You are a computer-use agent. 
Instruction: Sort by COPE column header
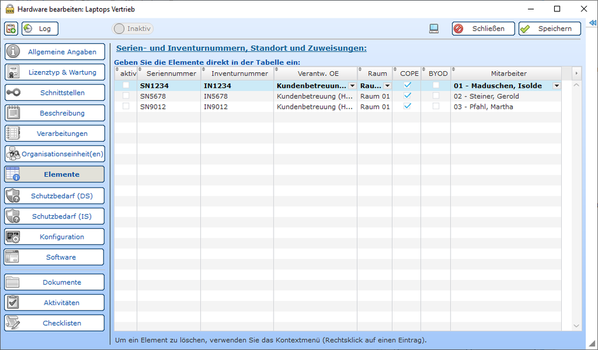(407, 74)
